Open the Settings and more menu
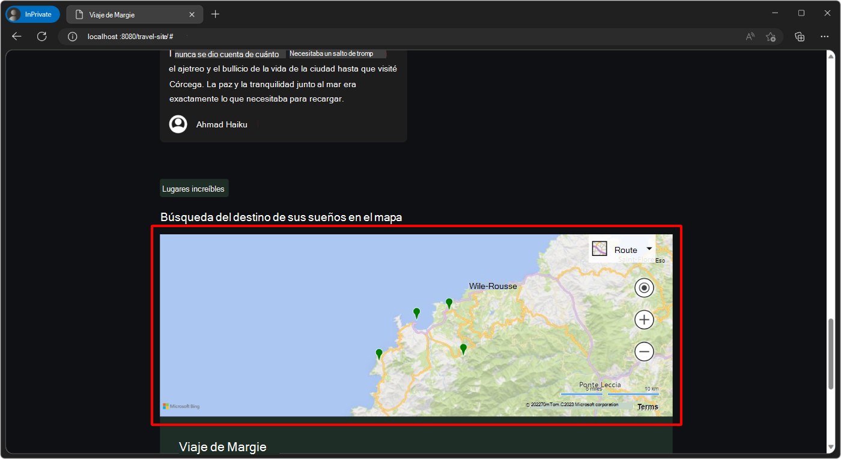 pos(824,36)
